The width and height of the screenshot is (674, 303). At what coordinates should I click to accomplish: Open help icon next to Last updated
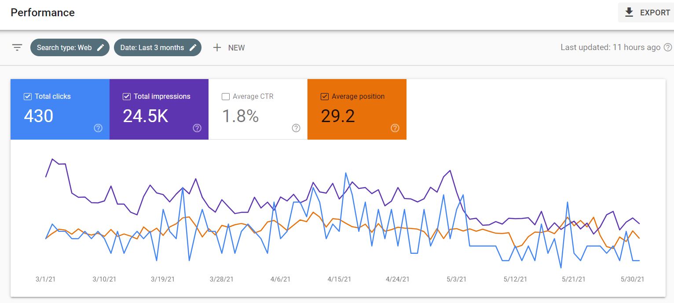668,47
